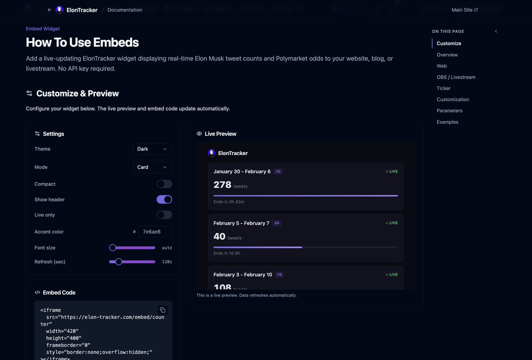Click the "auto" font size value
This screenshot has height=360, width=532.
tap(167, 248)
